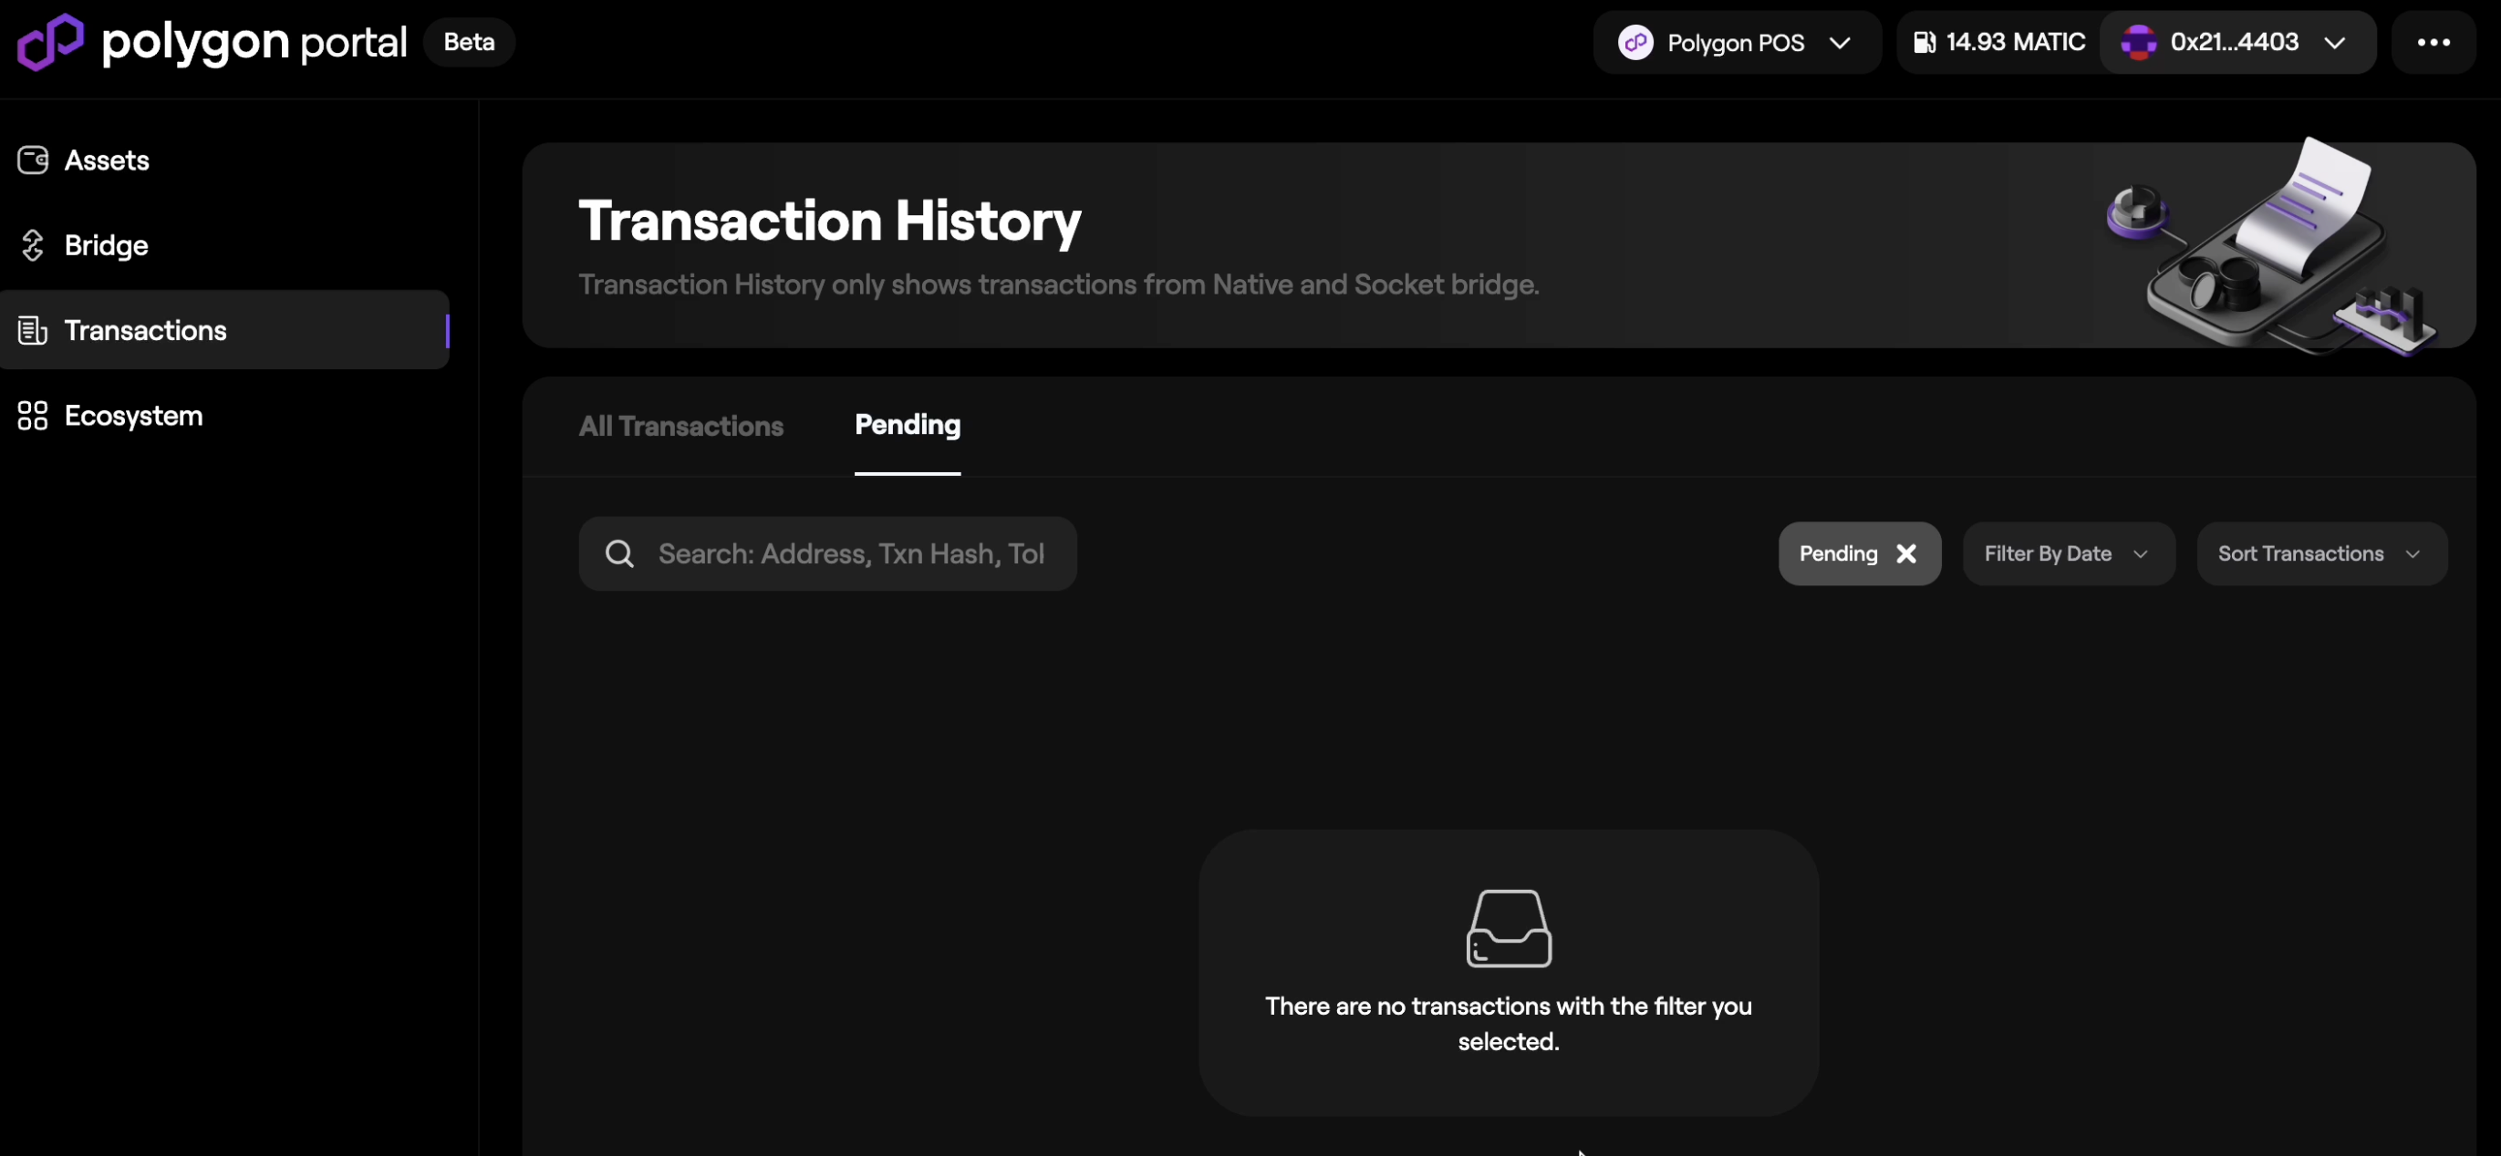Open the Filter By Date dropdown

click(2068, 553)
